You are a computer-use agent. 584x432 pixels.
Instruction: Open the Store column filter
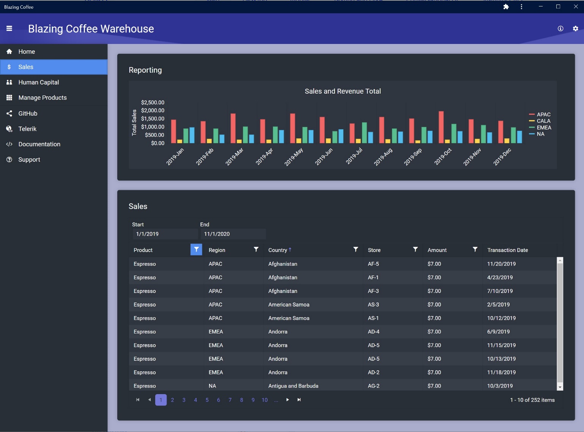coord(416,249)
